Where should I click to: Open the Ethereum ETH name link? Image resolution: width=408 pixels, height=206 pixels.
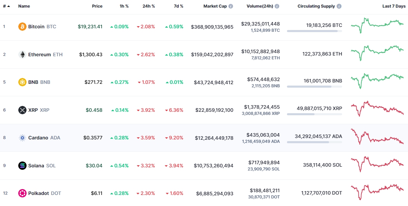[45, 55]
